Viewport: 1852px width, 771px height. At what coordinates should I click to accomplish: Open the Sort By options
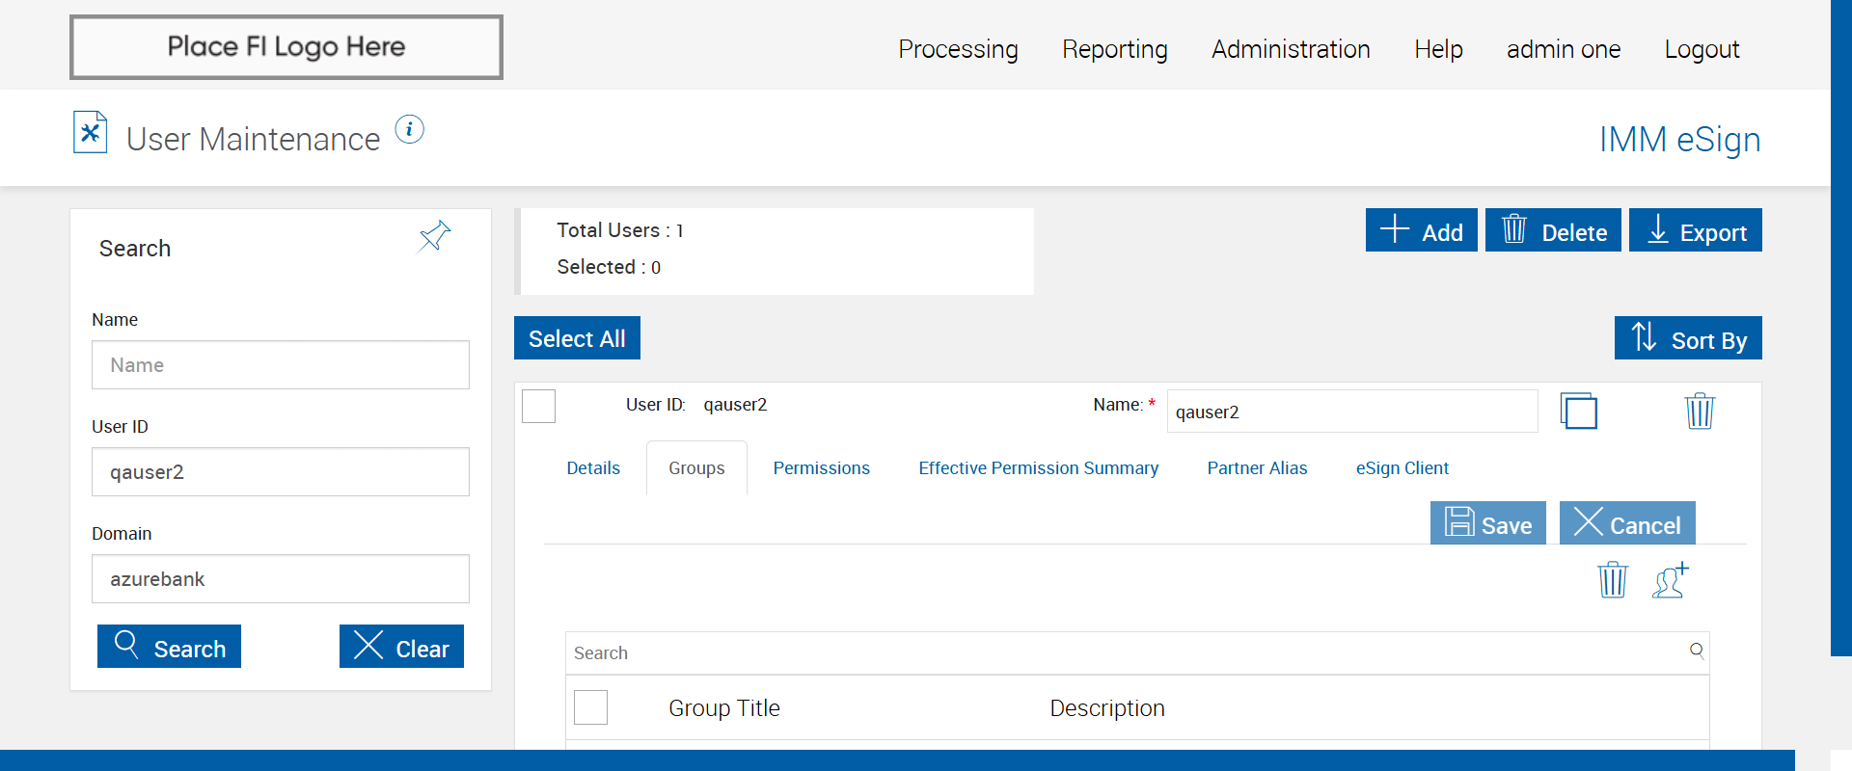pyautogui.click(x=1688, y=338)
